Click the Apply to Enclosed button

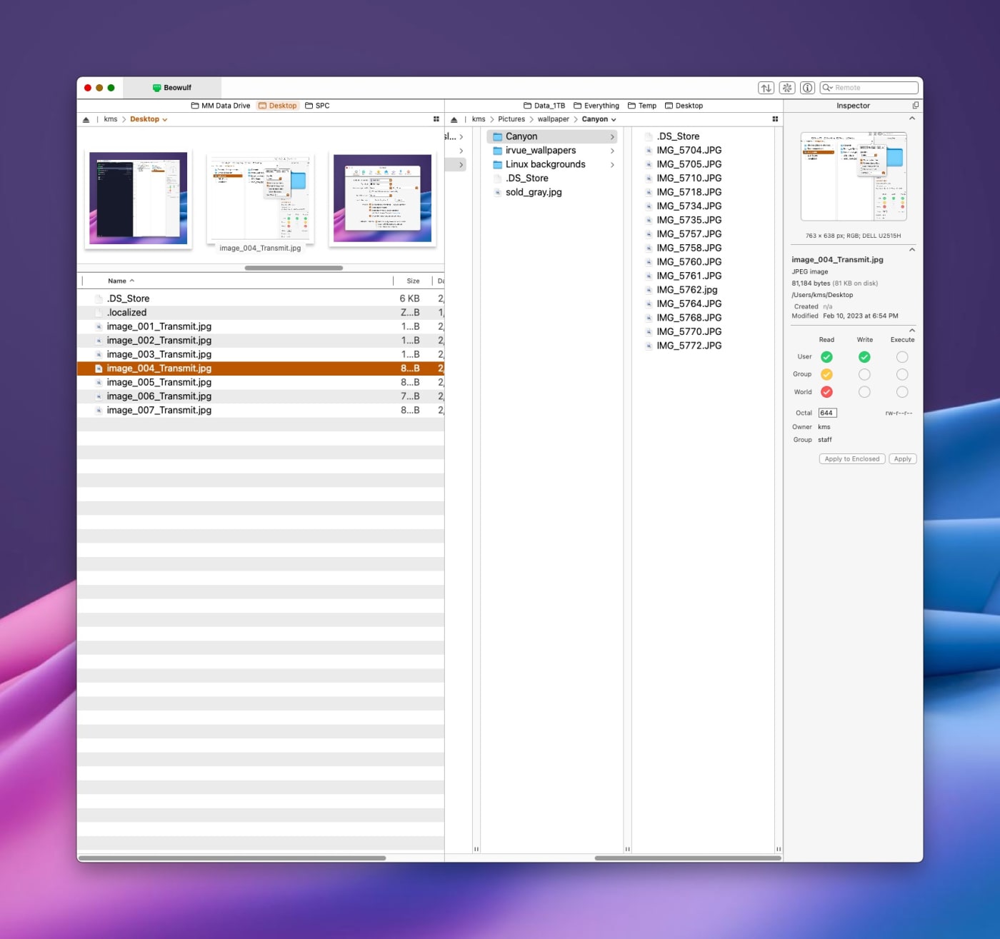click(x=851, y=458)
